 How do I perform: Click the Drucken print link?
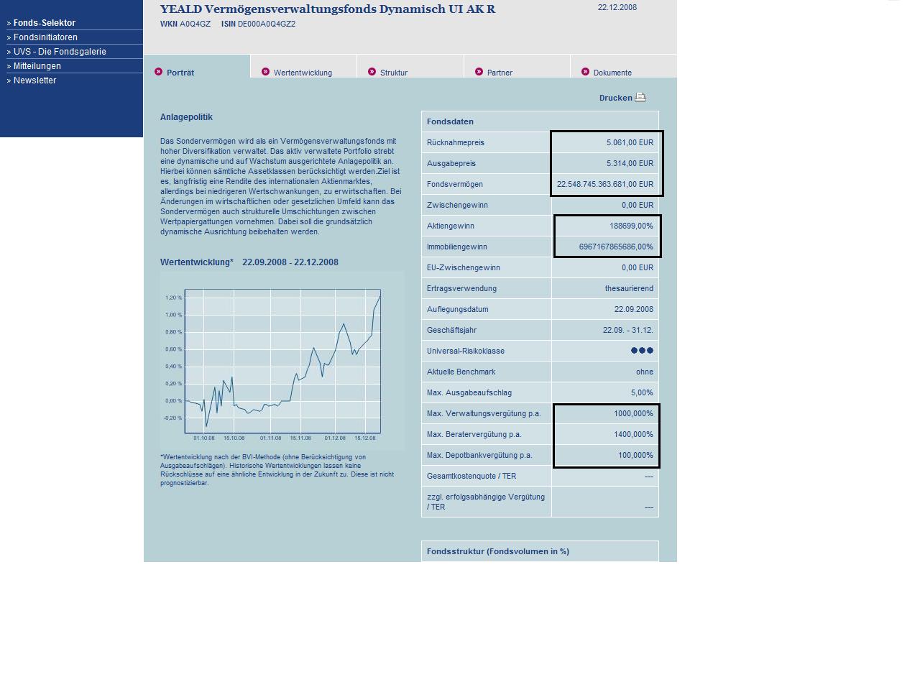coord(615,98)
